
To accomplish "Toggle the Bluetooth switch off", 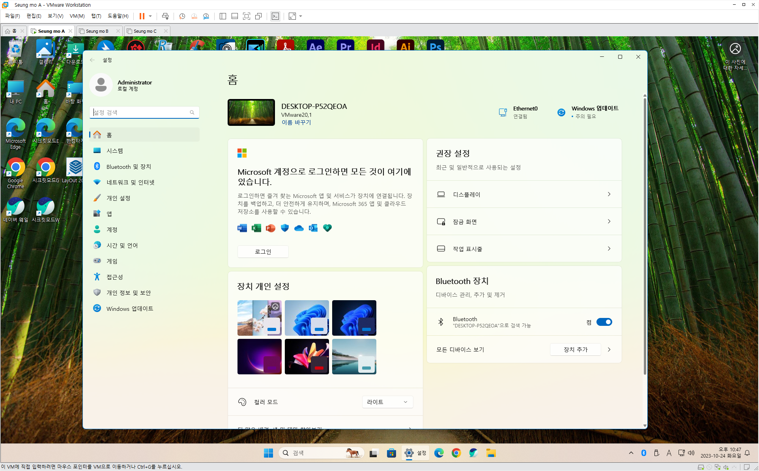I will click(604, 322).
